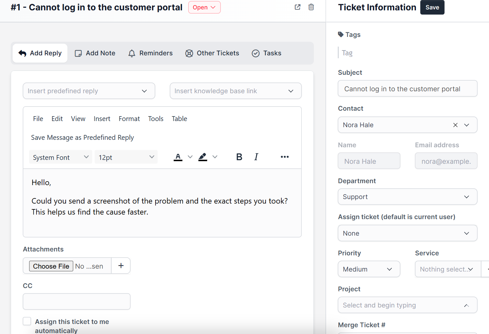Open Service Nothing selected dropdown
The width and height of the screenshot is (489, 334).
[x=448, y=269]
